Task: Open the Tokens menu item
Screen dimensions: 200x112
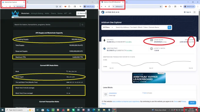Action: tap(53, 13)
